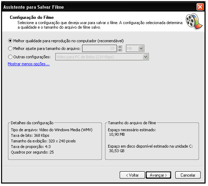Click the 'Mostrar menos opções...' link

[29, 64]
